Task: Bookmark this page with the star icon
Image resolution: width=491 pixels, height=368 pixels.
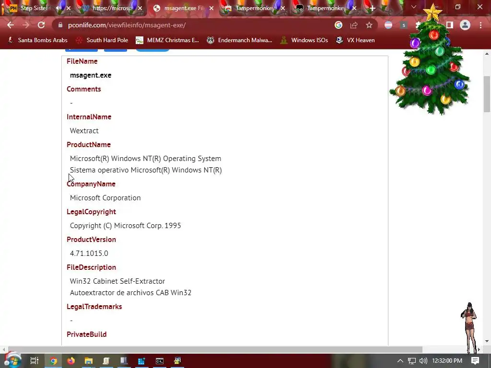Action: (x=369, y=25)
